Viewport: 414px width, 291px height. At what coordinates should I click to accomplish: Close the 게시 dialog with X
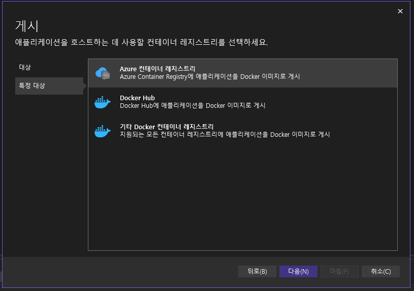click(400, 11)
